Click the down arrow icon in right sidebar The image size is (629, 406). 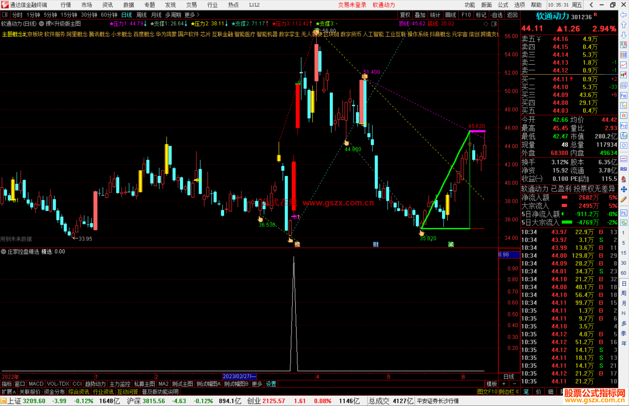coord(623,35)
